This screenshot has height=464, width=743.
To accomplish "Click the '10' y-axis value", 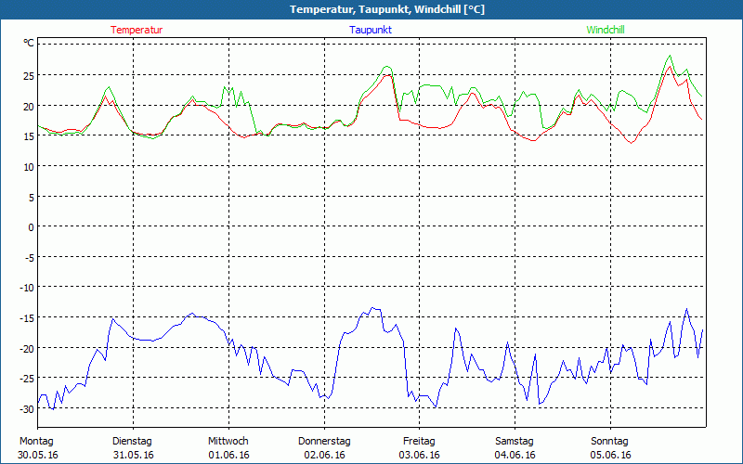I will coord(29,167).
